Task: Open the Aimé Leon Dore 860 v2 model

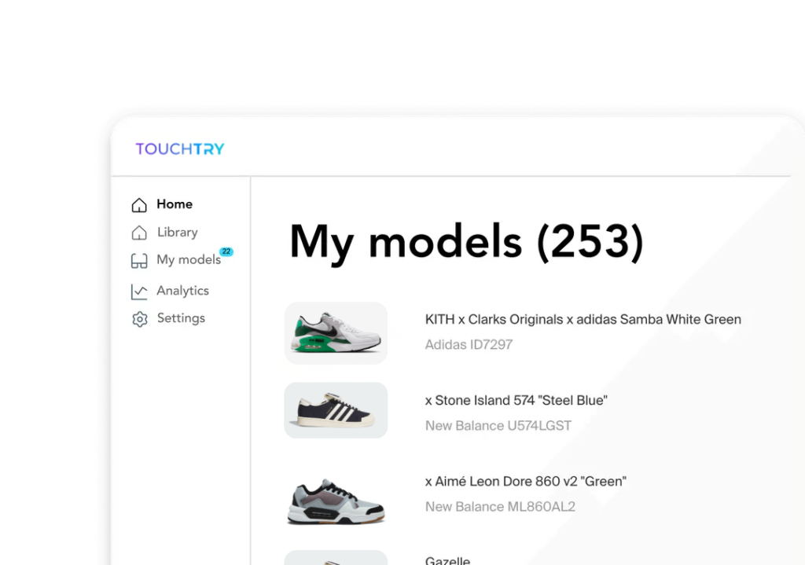Action: coord(525,481)
